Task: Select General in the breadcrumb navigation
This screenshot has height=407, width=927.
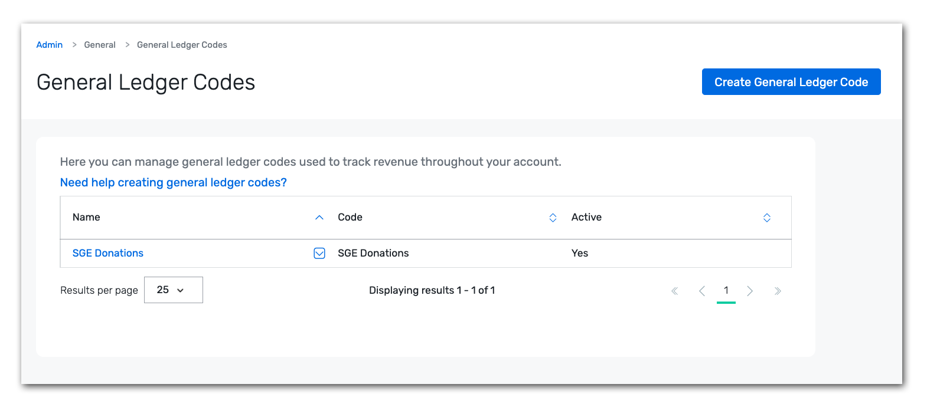Action: (x=99, y=44)
